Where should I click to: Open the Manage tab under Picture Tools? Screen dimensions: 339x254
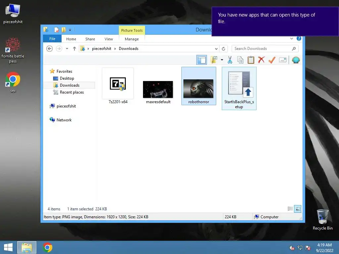[x=132, y=39]
